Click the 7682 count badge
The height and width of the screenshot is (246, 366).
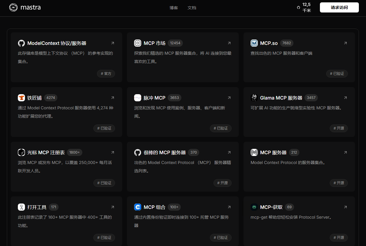[287, 43]
